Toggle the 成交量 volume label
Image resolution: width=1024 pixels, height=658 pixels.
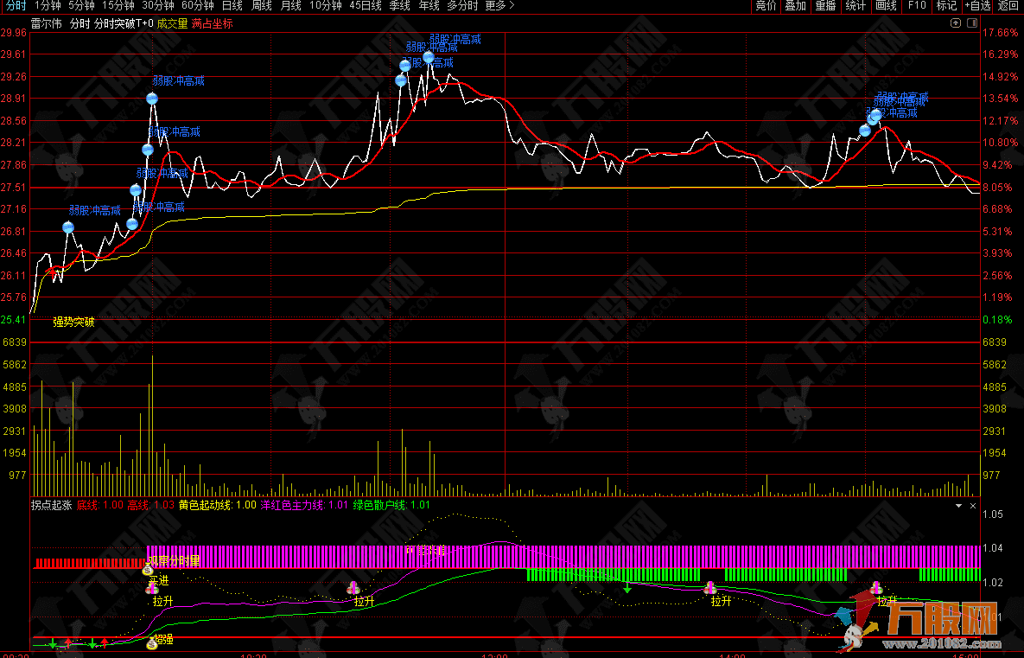(173, 23)
